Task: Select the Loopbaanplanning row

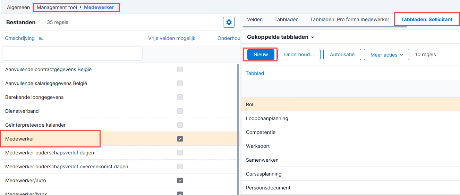Action: 350,118
